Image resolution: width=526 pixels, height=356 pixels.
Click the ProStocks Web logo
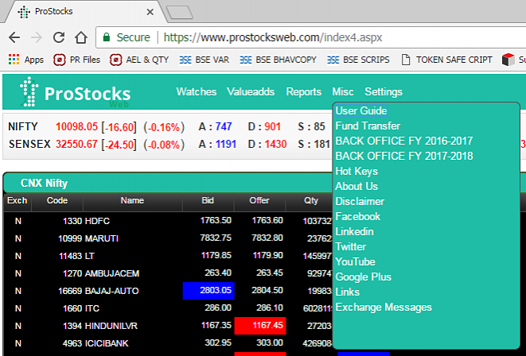[x=75, y=92]
